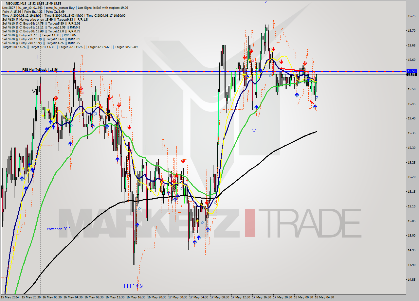Select 'Sell %20 @ Market price' line
419x301 pixels.
tap(45, 19)
